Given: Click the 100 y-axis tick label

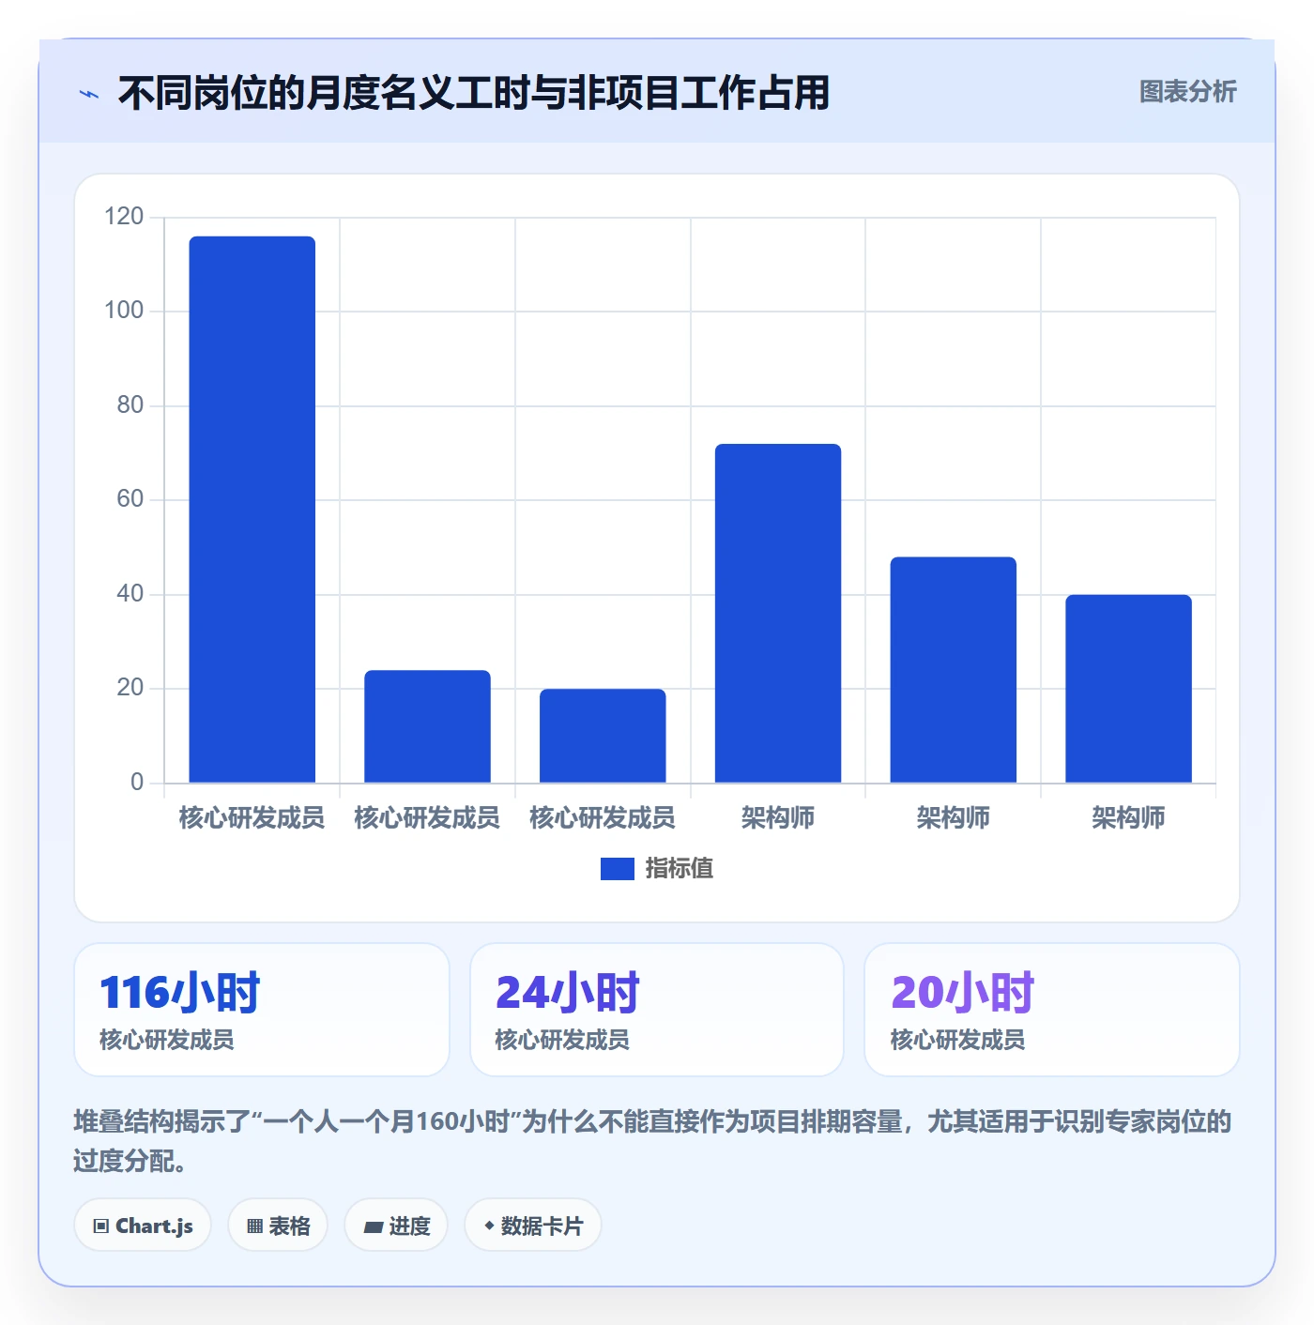Looking at the screenshot, I should [x=124, y=311].
